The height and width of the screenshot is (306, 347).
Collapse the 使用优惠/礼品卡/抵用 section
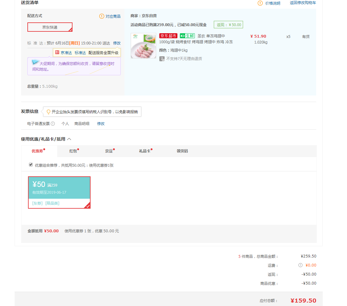(x=69, y=139)
